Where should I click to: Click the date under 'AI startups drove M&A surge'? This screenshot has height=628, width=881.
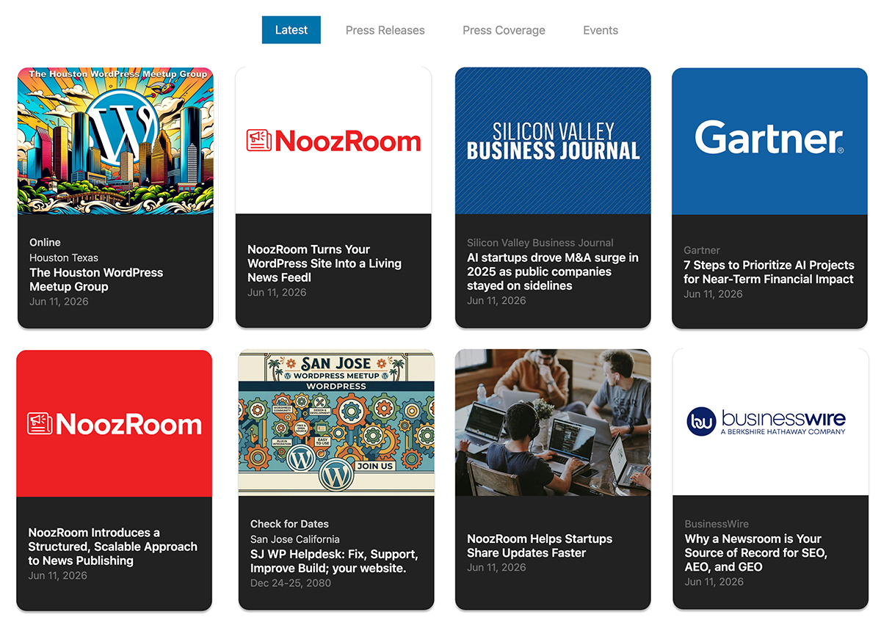click(x=496, y=300)
